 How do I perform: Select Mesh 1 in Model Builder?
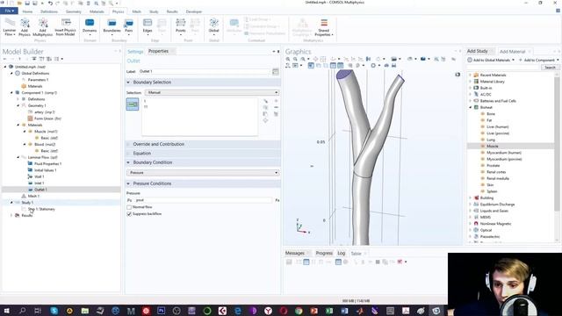pyautogui.click(x=33, y=196)
